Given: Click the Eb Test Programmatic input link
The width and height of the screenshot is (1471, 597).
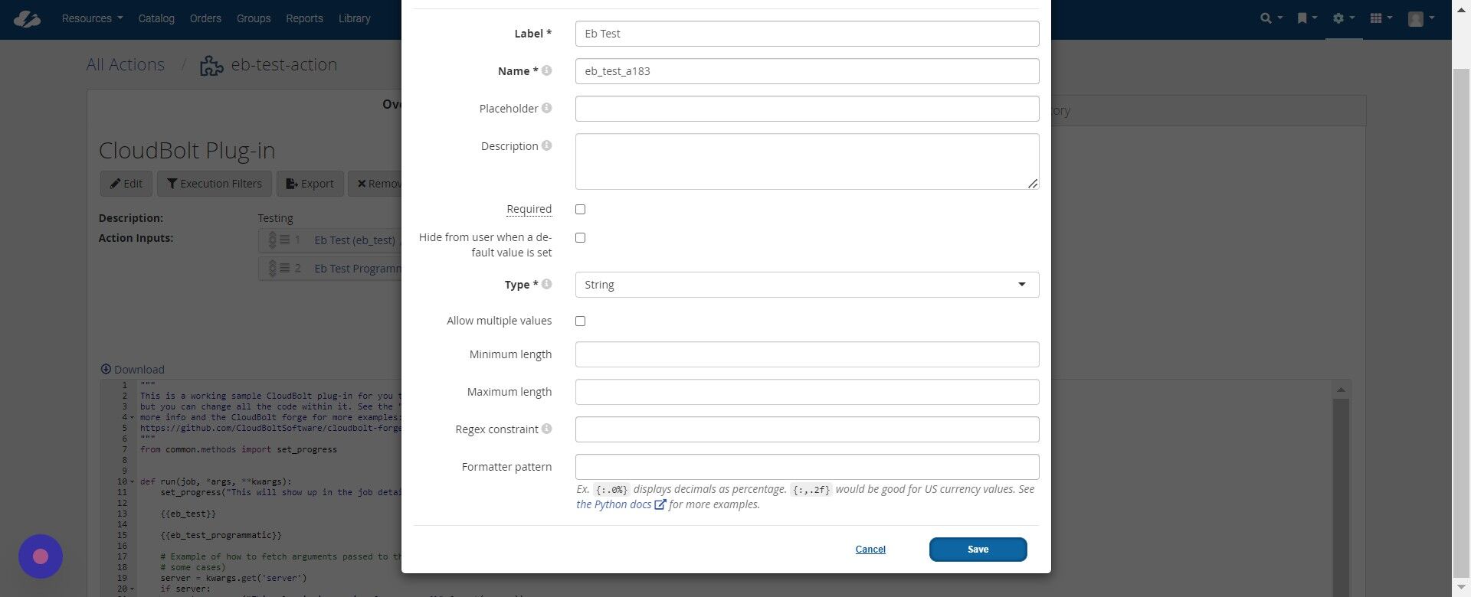Looking at the screenshot, I should [x=358, y=269].
